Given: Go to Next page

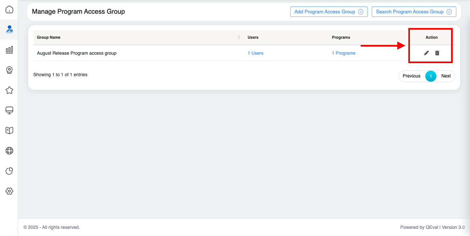Looking at the screenshot, I should coord(446,76).
